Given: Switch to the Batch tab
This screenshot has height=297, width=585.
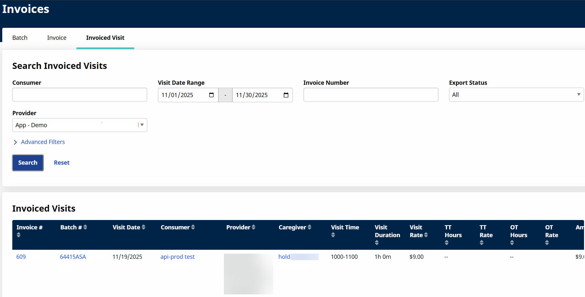Looking at the screenshot, I should click(20, 38).
